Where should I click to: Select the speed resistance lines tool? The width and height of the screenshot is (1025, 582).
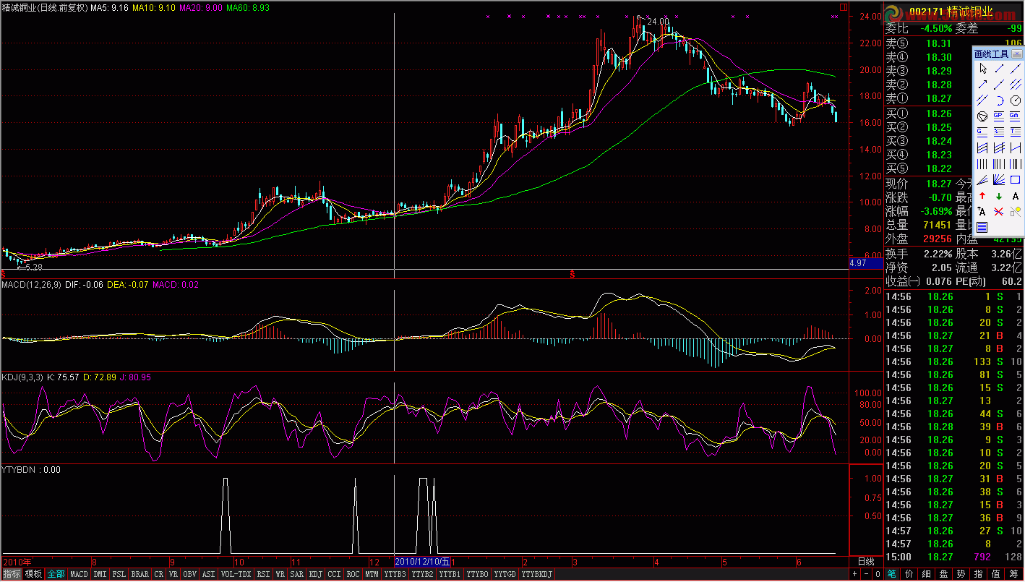[x=983, y=179]
